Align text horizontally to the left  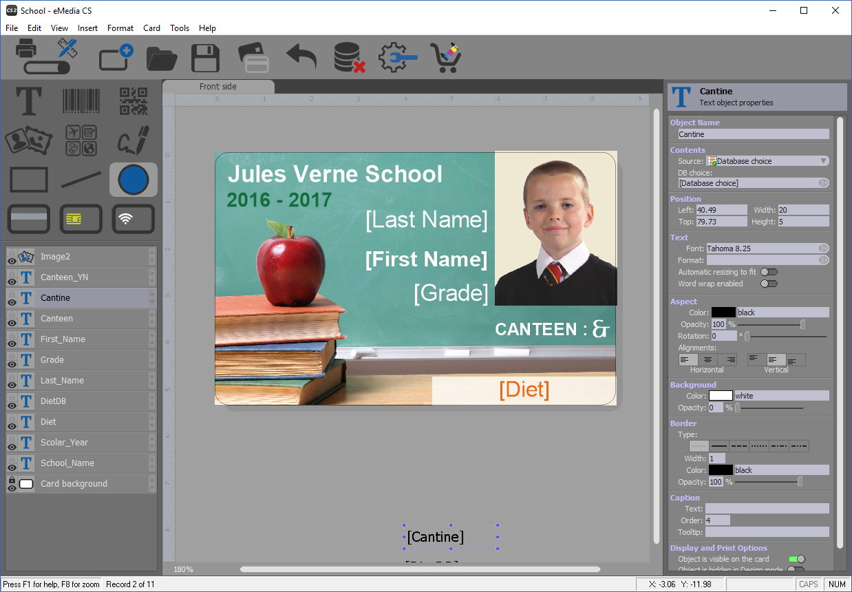688,360
